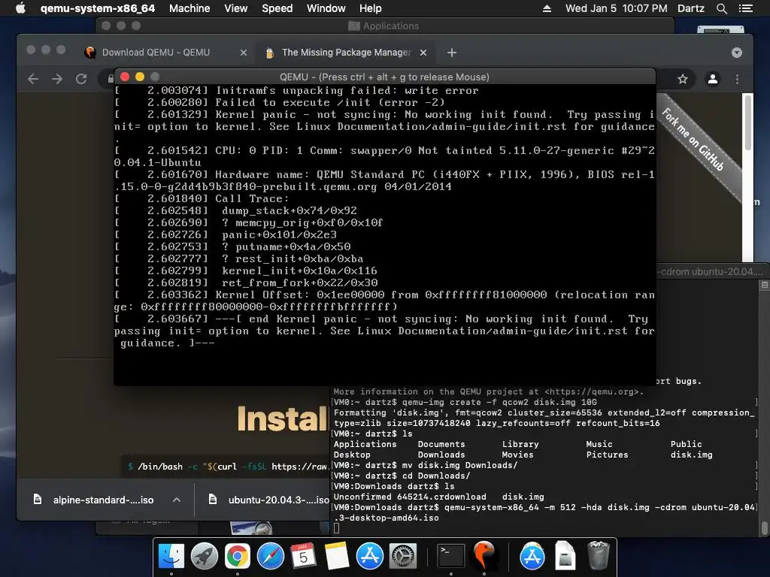Click the QEMU app icon in Dock
The height and width of the screenshot is (577, 770).
click(x=484, y=556)
